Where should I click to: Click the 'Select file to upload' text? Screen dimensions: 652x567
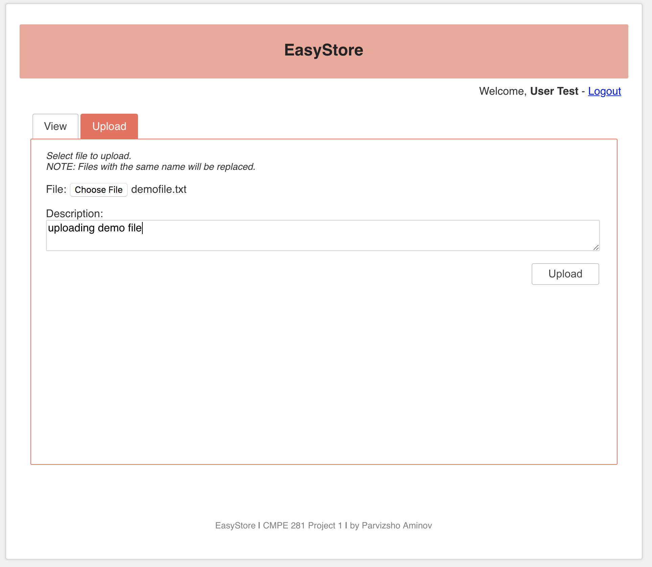click(x=89, y=156)
